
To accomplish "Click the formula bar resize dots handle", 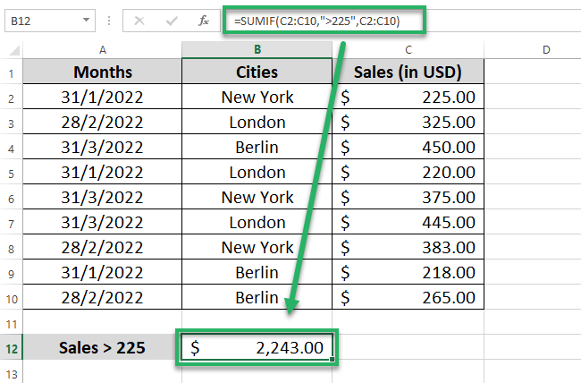I will click(109, 21).
